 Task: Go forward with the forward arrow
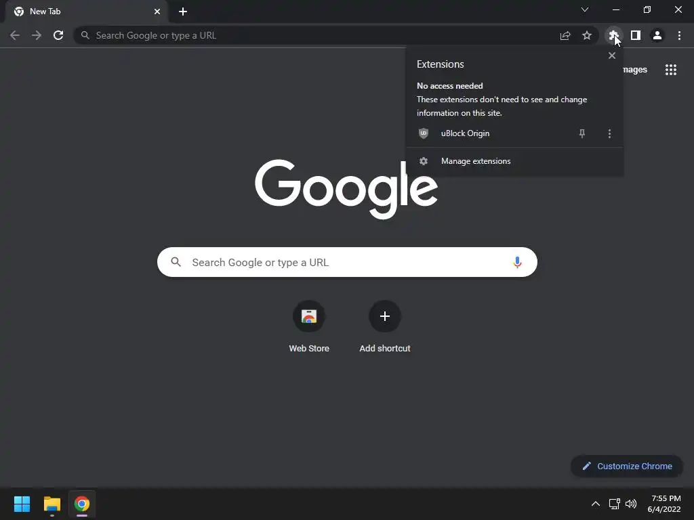tap(37, 35)
